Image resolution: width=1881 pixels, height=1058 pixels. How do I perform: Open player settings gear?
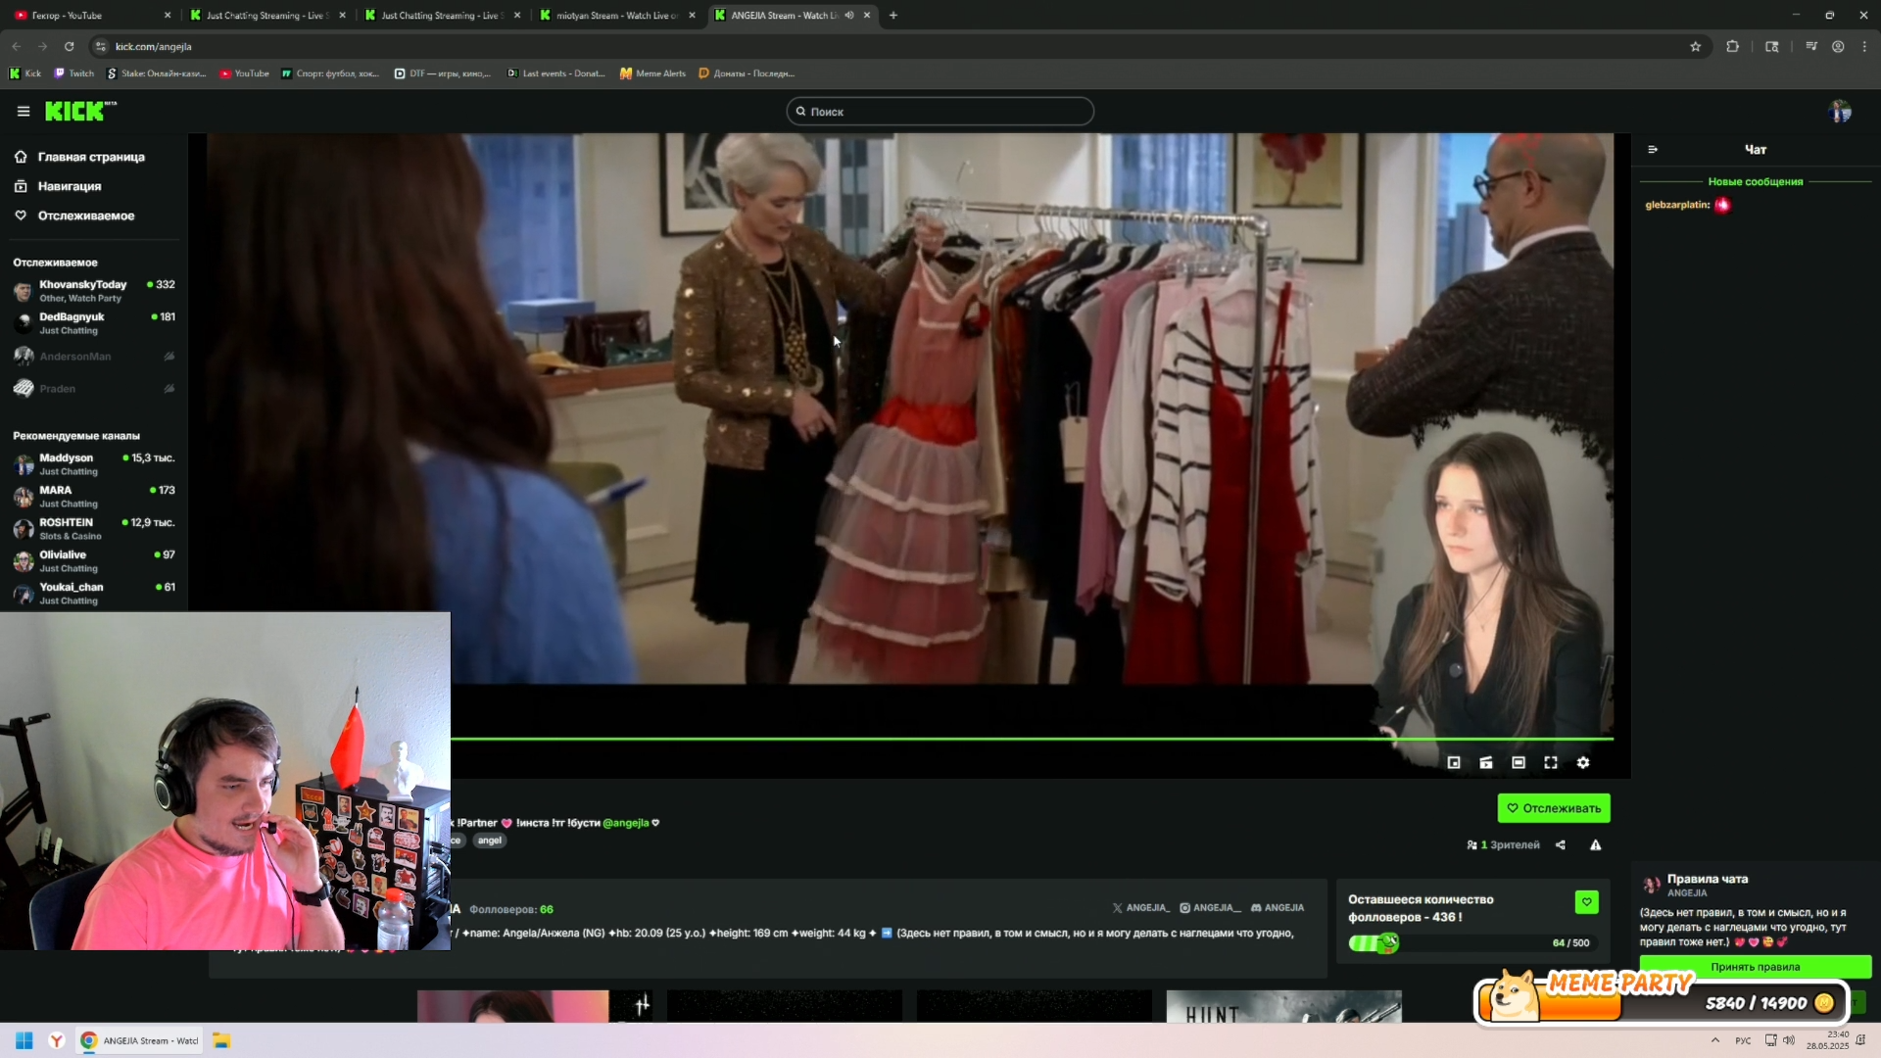1583,762
